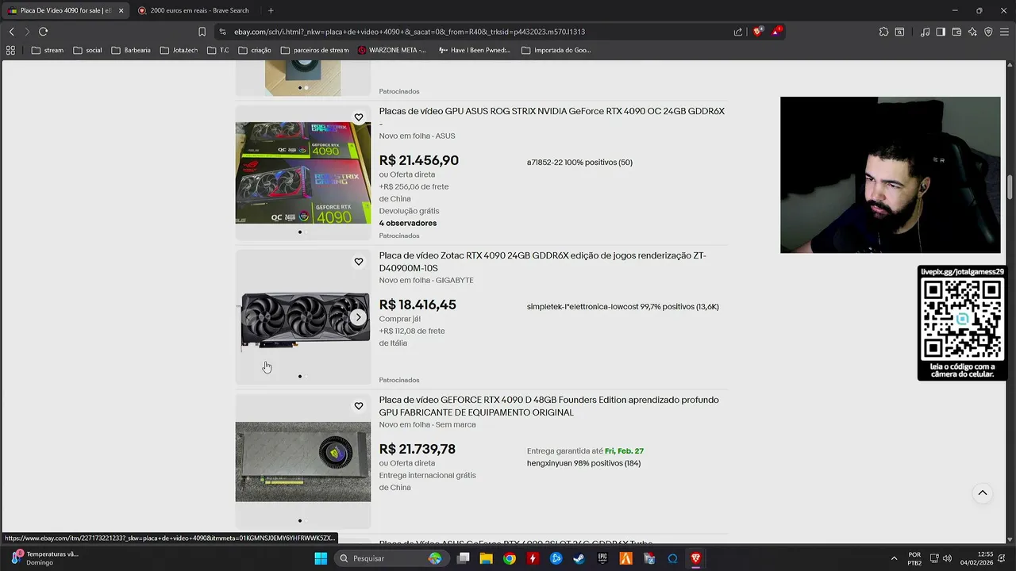Viewport: 1016px width, 571px height.
Task: View seller hengxinyuan profile
Action: click(583, 463)
